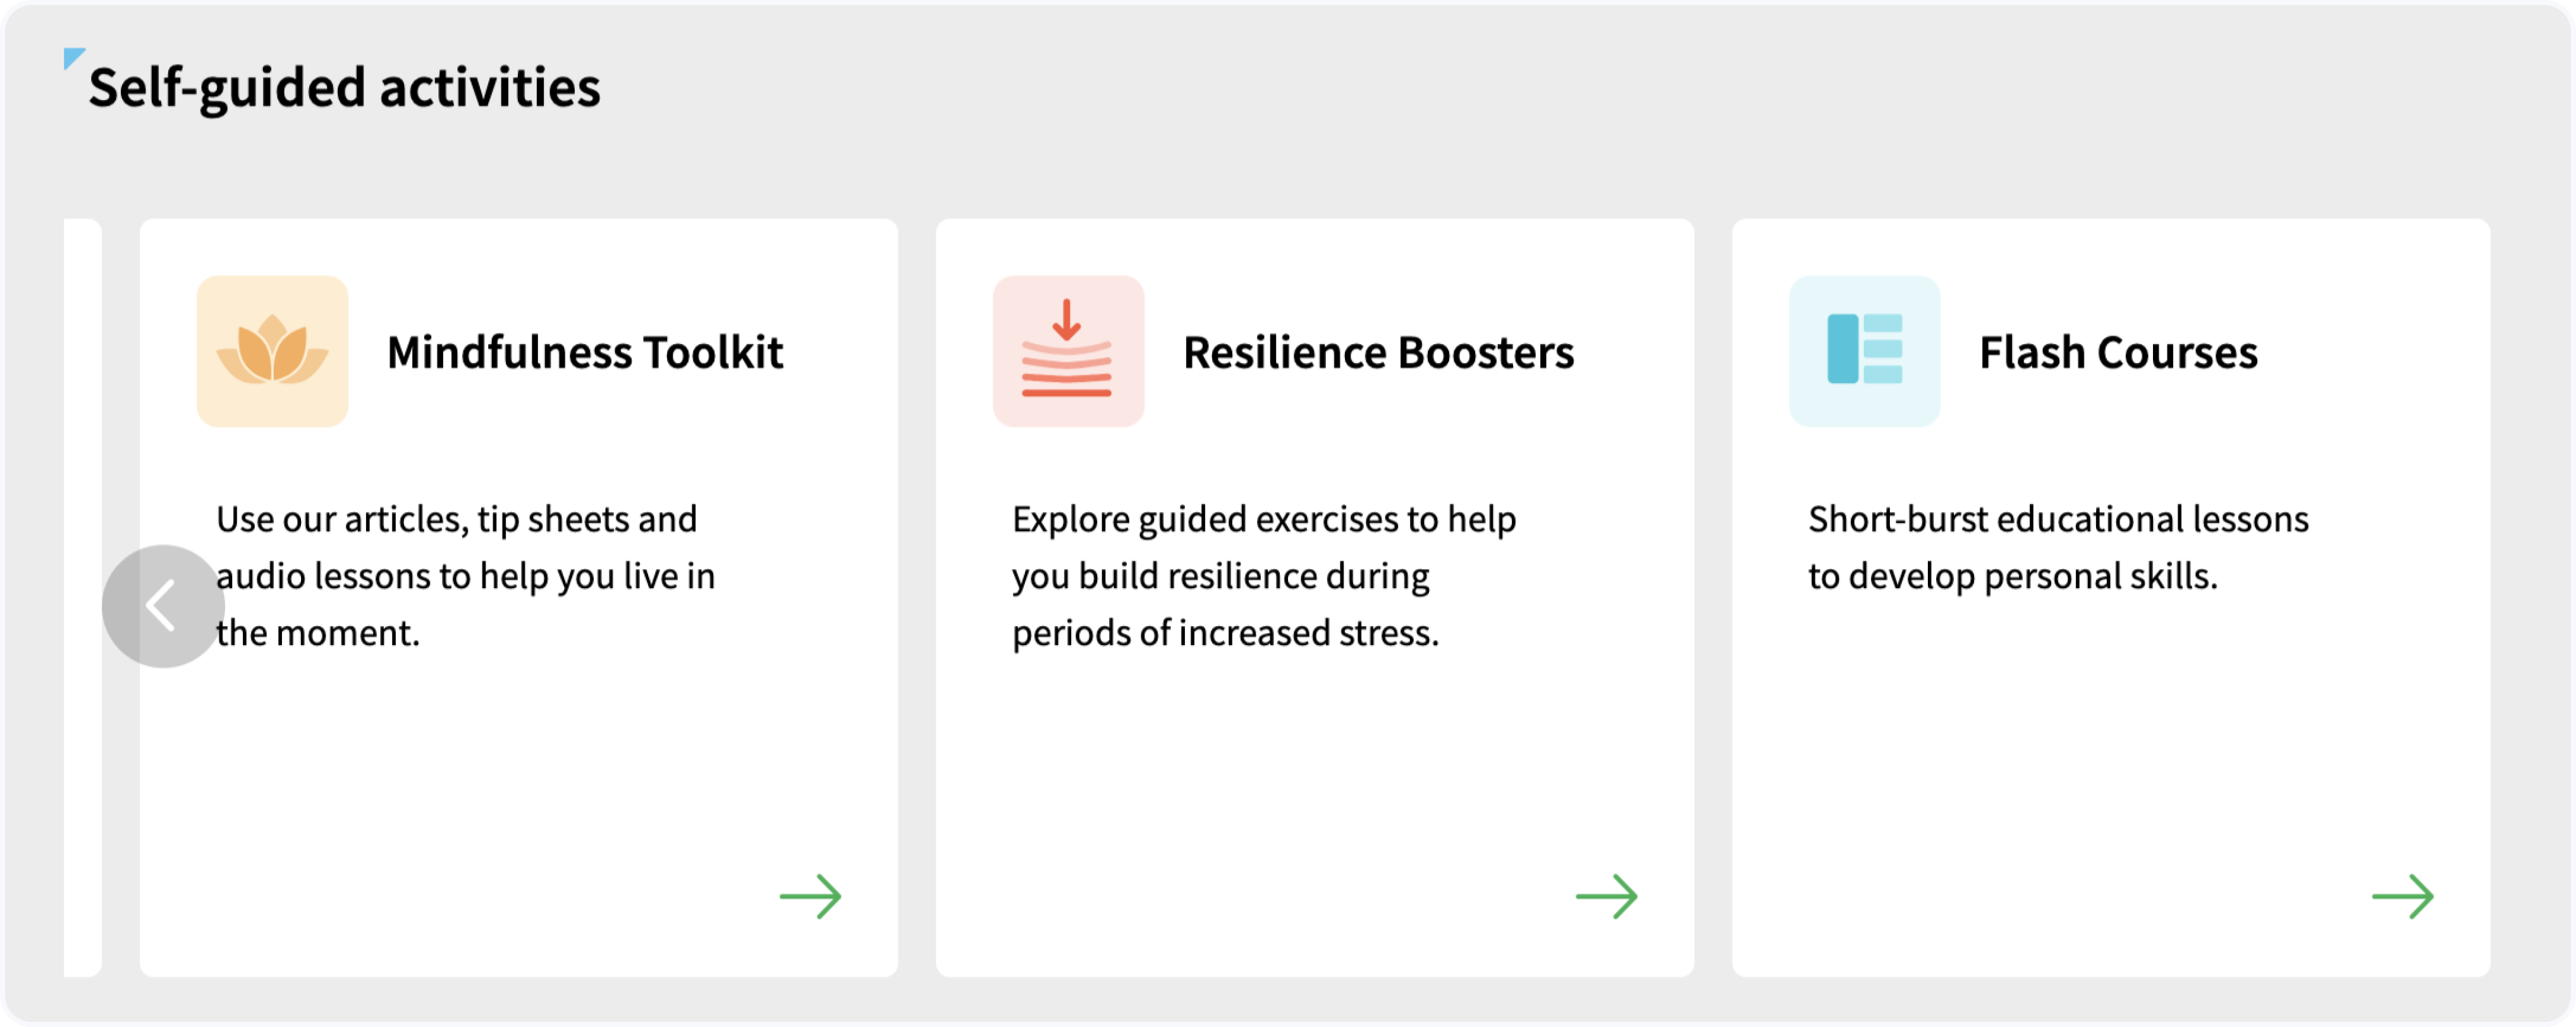Go to the Flash Courses title
The height and width of the screenshot is (1027, 2576).
[2118, 352]
